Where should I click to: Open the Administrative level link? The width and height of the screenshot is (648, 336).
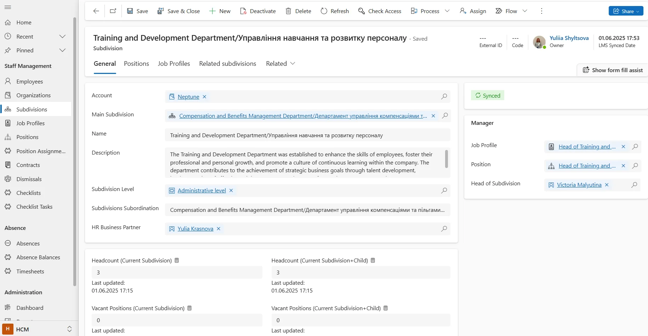coord(201,191)
